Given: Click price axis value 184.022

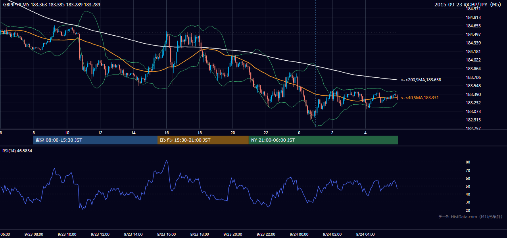Looking at the screenshot, I should (x=474, y=60).
